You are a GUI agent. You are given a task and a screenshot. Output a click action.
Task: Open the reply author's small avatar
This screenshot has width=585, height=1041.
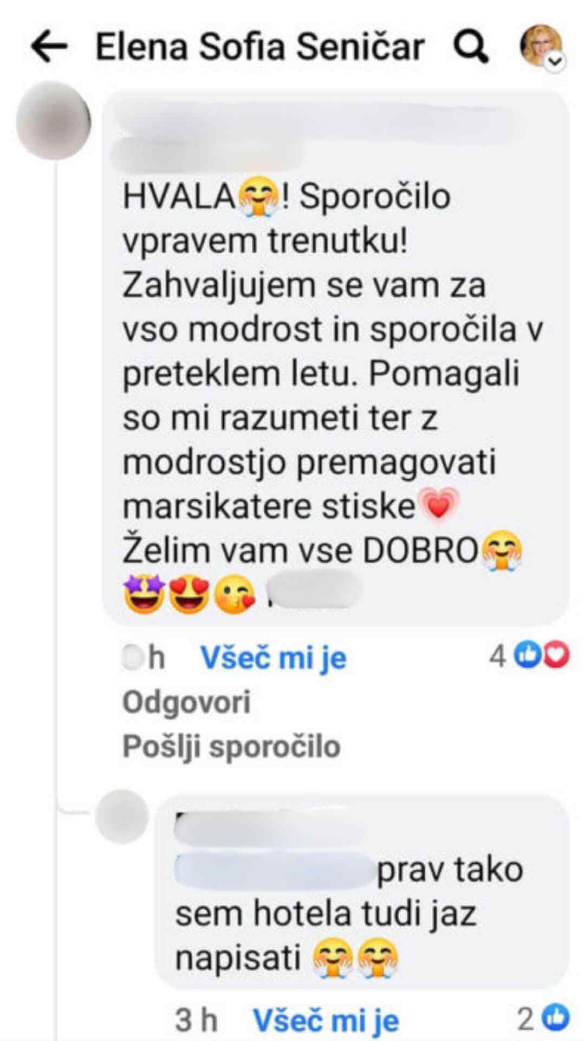(121, 817)
